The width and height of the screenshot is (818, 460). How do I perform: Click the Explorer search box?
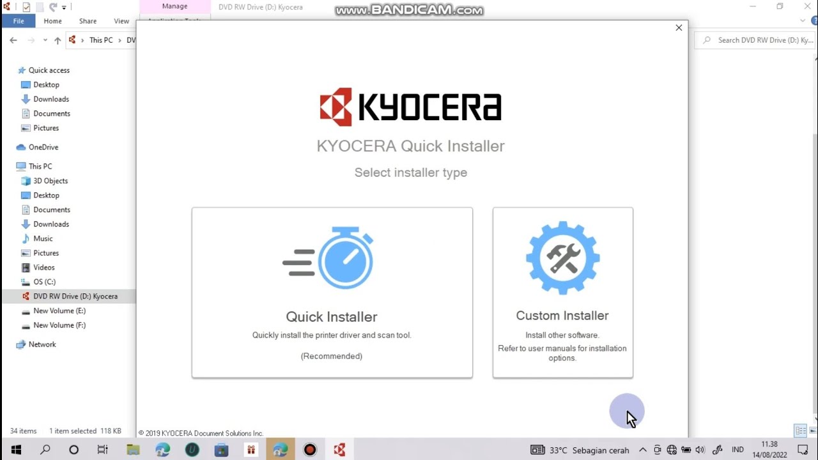755,40
